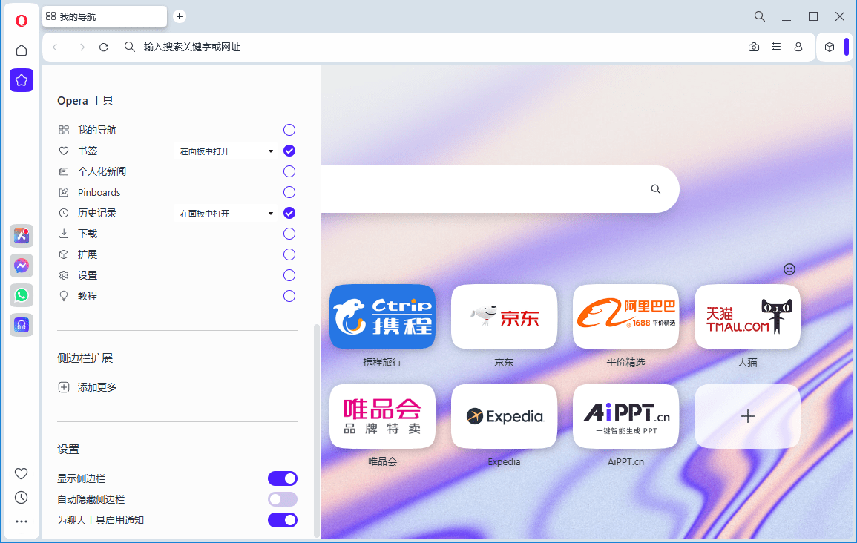Click the camera snapshot icon in address bar

point(754,47)
